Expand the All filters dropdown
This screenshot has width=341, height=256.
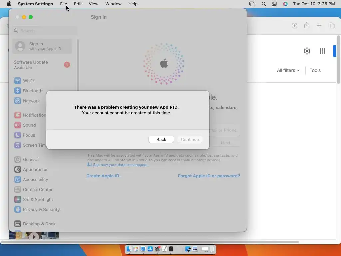click(x=288, y=70)
